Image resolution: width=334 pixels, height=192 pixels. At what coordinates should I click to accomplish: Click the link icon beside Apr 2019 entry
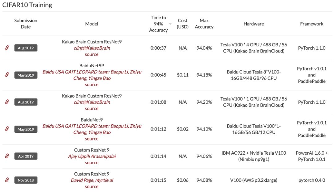pos(7,156)
